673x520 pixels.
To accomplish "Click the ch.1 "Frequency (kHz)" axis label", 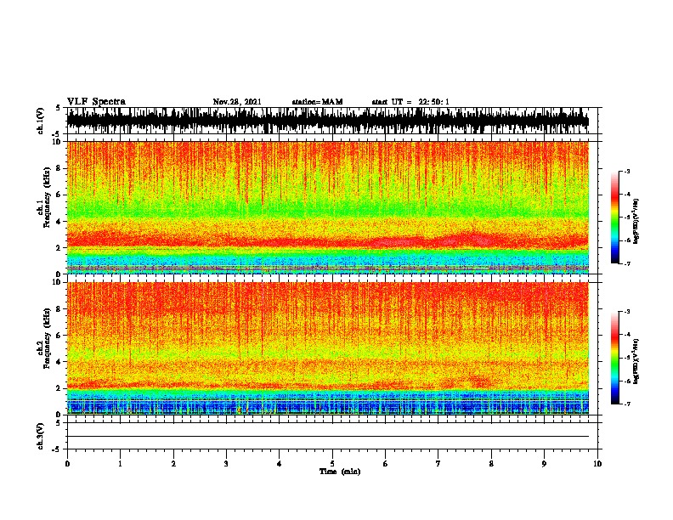I will pyautogui.click(x=48, y=197).
